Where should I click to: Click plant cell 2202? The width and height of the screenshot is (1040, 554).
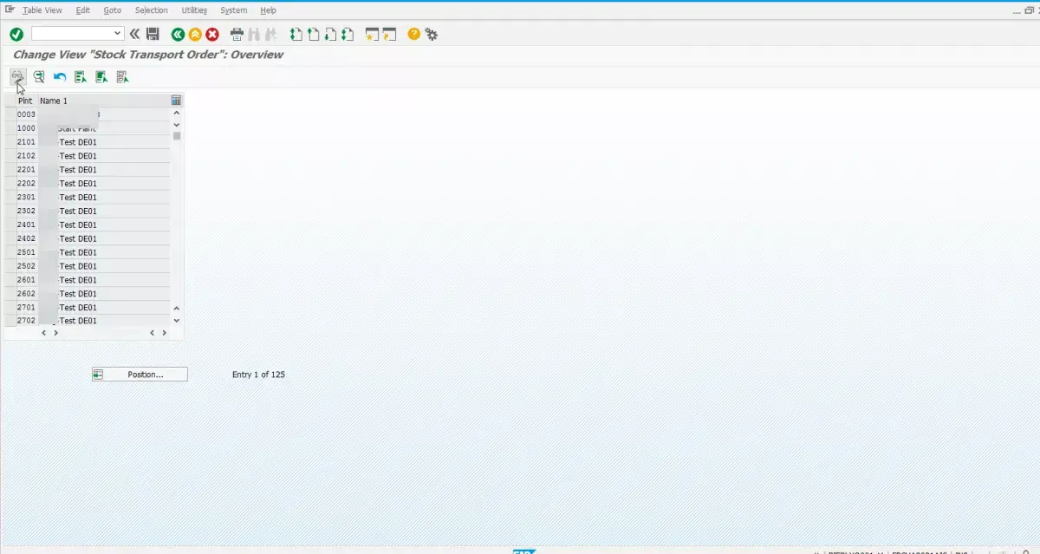pyautogui.click(x=27, y=184)
